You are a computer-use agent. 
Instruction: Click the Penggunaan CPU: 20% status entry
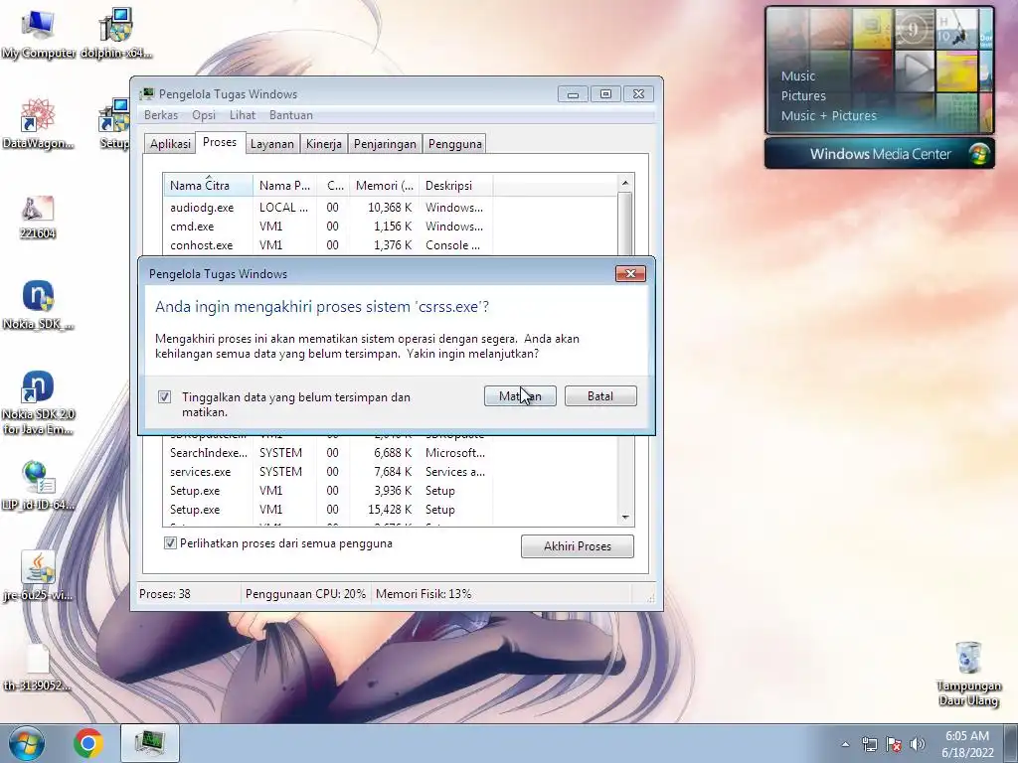coord(306,594)
